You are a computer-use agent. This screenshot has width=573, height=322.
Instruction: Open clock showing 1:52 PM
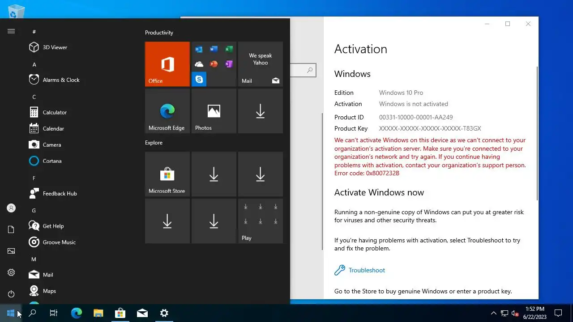click(x=535, y=313)
